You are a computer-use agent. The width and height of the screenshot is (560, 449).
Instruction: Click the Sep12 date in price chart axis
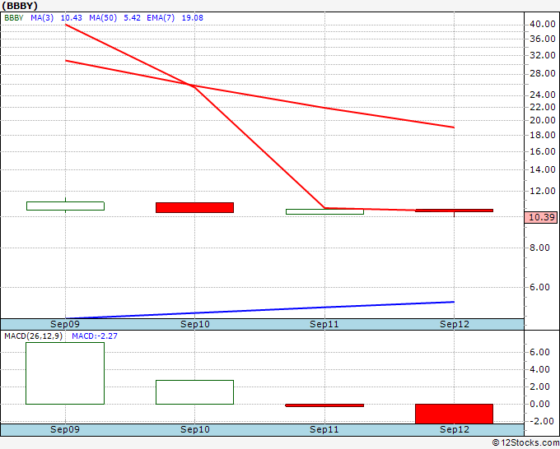455,324
